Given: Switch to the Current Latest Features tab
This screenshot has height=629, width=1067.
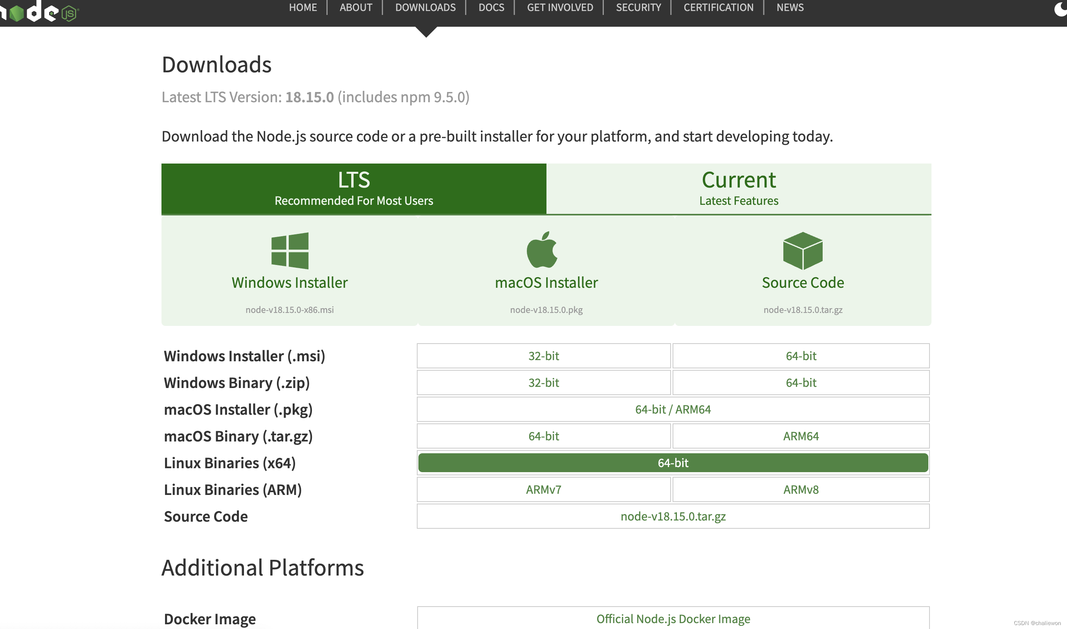Looking at the screenshot, I should 738,189.
